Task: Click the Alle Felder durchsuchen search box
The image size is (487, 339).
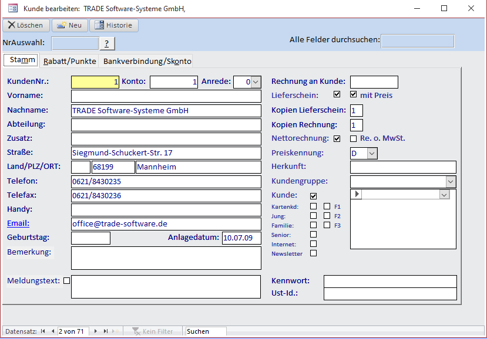Action: point(418,41)
